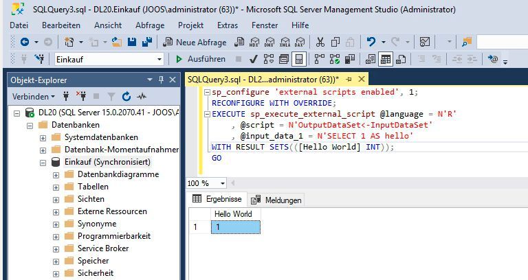Click the Neue Abfrage button
This screenshot has height=280, width=528.
[195, 42]
